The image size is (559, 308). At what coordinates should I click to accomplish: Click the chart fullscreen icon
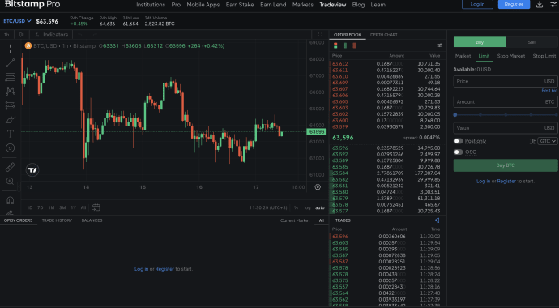(320, 35)
